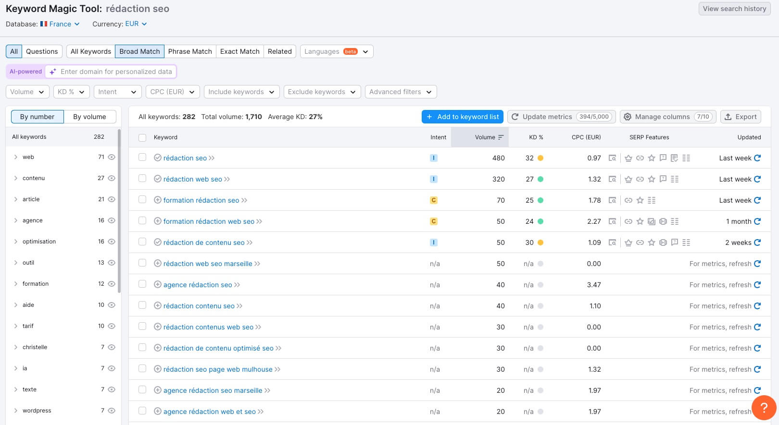Check the box for agence rédaction web et seo
Viewport: 779px width, 425px height.
click(142, 411)
